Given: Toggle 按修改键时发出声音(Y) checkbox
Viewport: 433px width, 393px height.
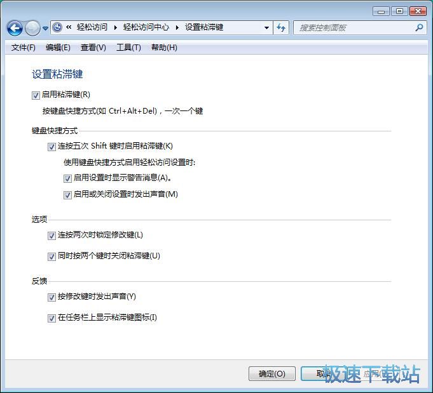Looking at the screenshot, I should 52,297.
